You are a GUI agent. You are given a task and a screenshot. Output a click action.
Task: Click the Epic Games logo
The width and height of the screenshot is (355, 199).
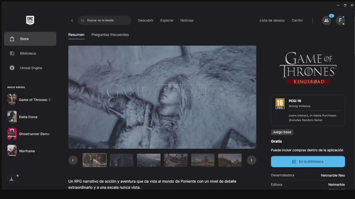tap(30, 20)
